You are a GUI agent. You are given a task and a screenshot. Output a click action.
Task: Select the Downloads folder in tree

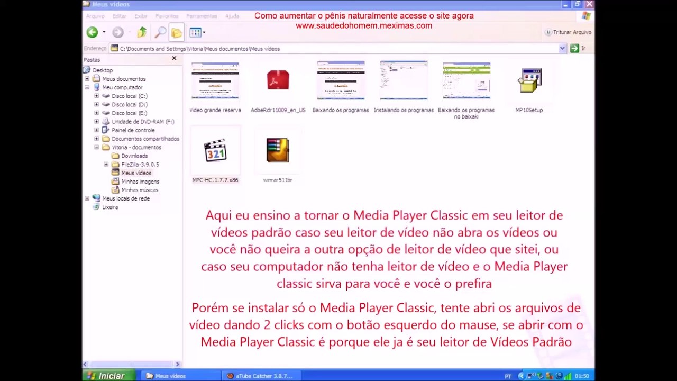click(134, 156)
